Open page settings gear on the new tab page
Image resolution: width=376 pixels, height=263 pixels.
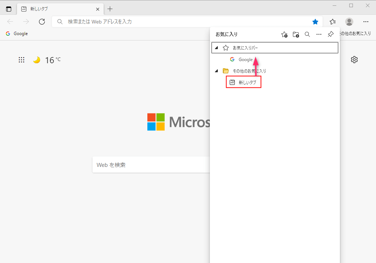click(354, 60)
